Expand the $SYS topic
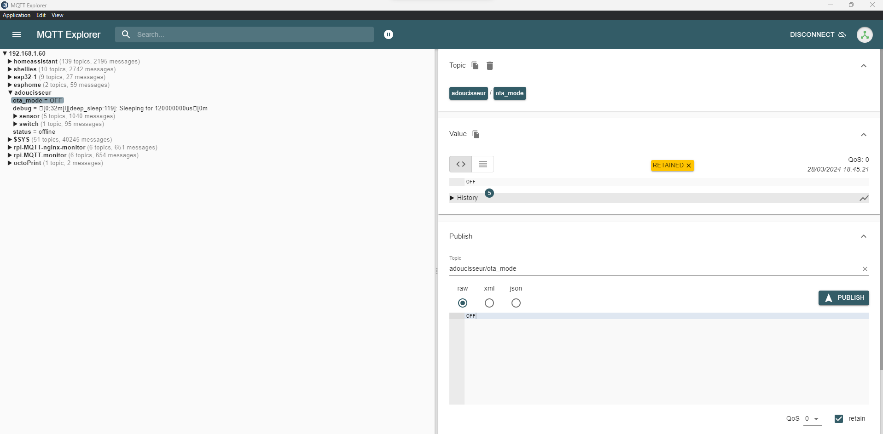 point(10,140)
